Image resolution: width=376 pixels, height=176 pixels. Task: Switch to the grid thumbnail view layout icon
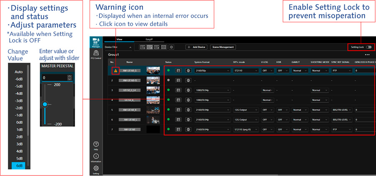click(163, 47)
